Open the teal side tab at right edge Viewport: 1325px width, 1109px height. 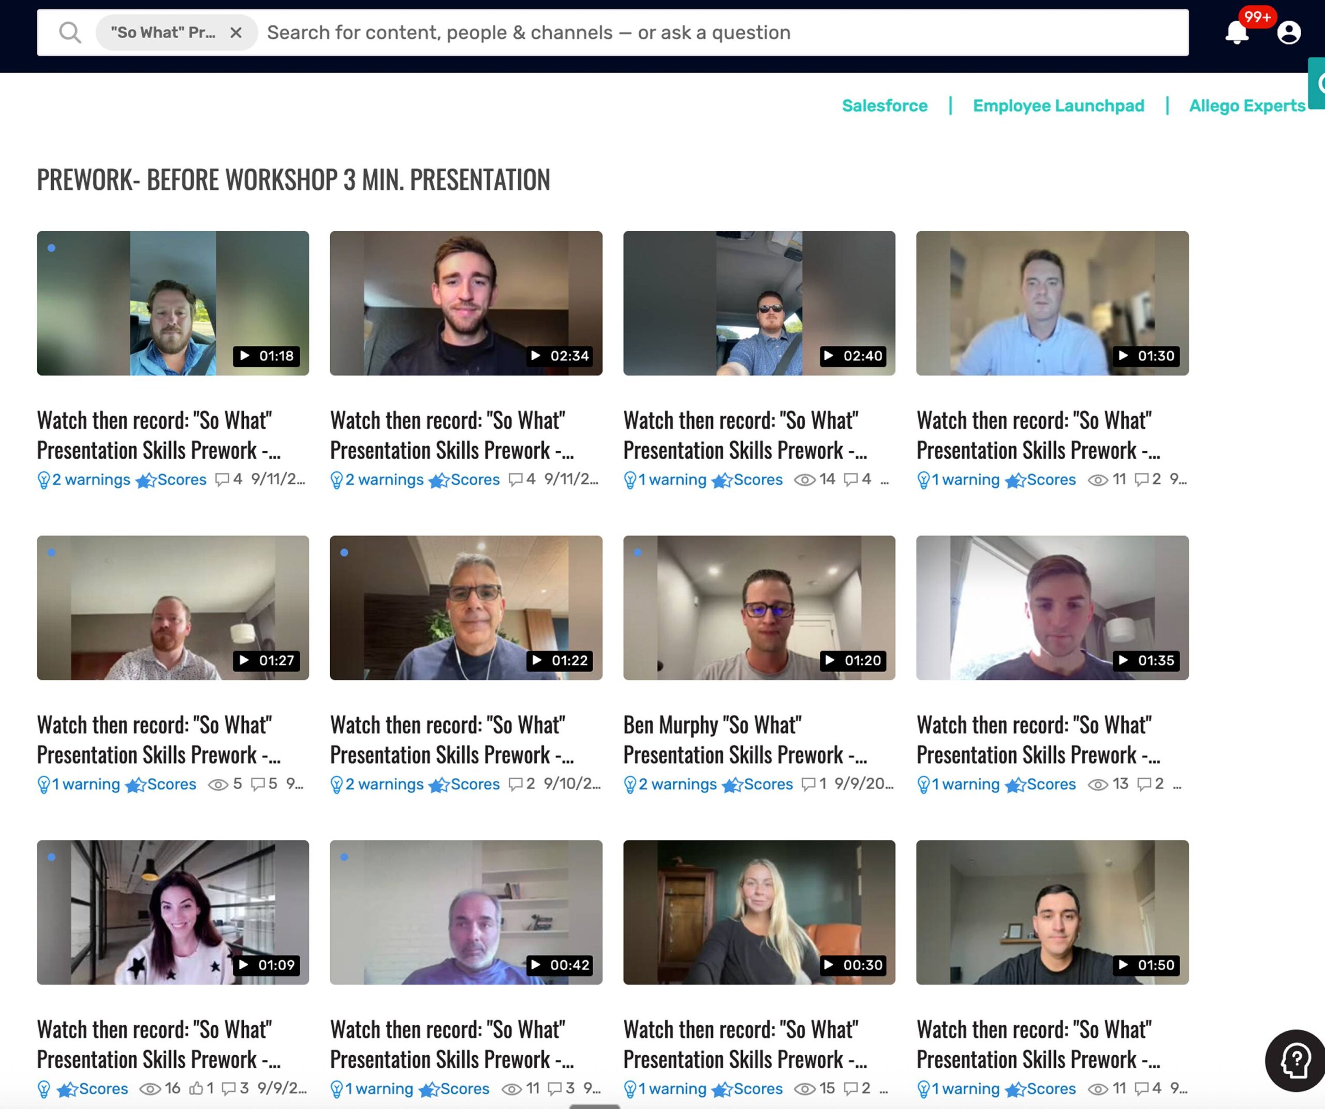(x=1317, y=83)
